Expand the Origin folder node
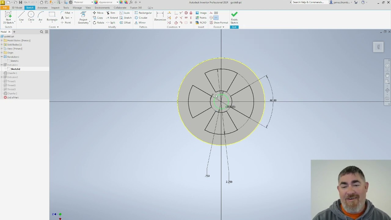This screenshot has width=391, height=220. point(2,53)
